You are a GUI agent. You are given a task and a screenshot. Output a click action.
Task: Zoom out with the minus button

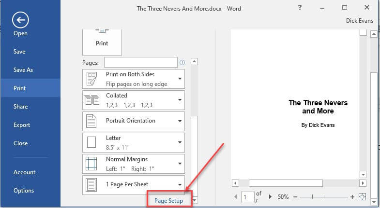[295, 197]
